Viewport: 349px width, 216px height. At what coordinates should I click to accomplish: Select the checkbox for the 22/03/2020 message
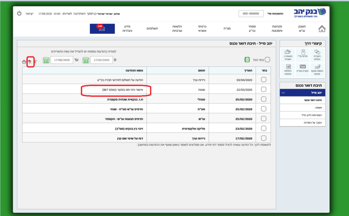[x=264, y=89]
